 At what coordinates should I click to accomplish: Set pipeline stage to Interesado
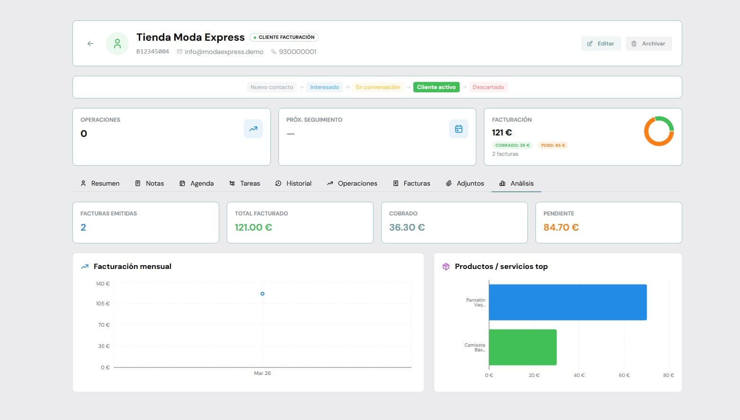pyautogui.click(x=324, y=87)
